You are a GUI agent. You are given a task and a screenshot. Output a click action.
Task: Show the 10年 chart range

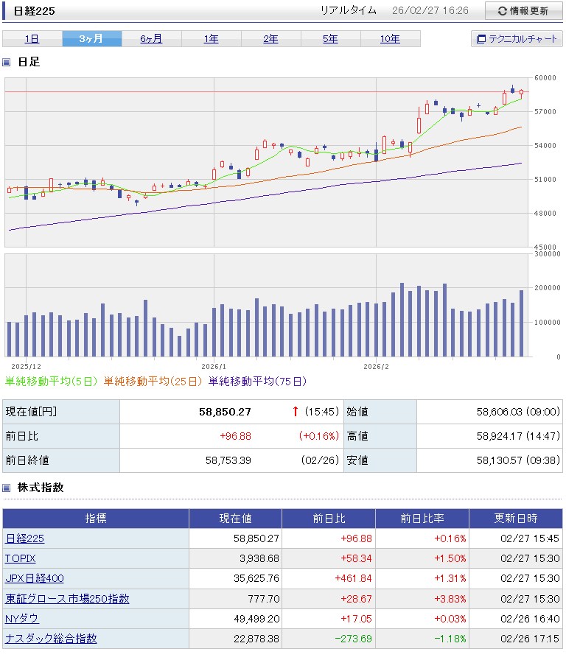[x=390, y=39]
